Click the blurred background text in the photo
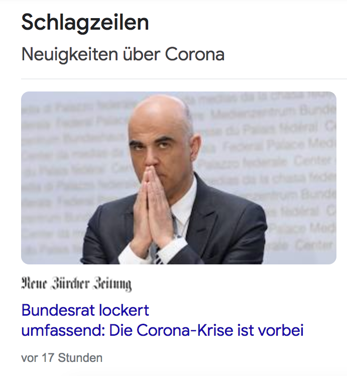 tap(275, 144)
